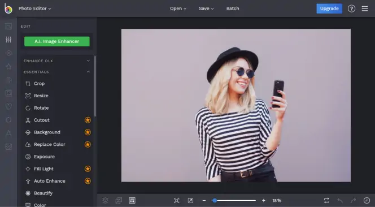Open the Effects star sidebar icon
Screen dimensions: 375x207
pos(8,66)
